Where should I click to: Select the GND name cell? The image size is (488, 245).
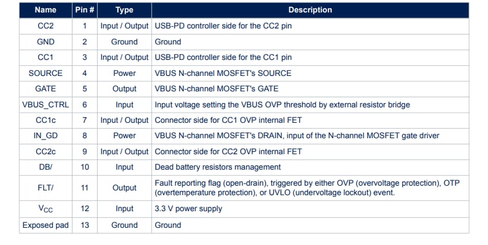click(46, 42)
